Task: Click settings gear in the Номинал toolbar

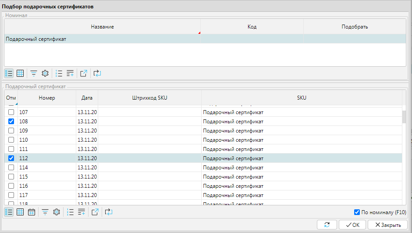Action: 45,73
